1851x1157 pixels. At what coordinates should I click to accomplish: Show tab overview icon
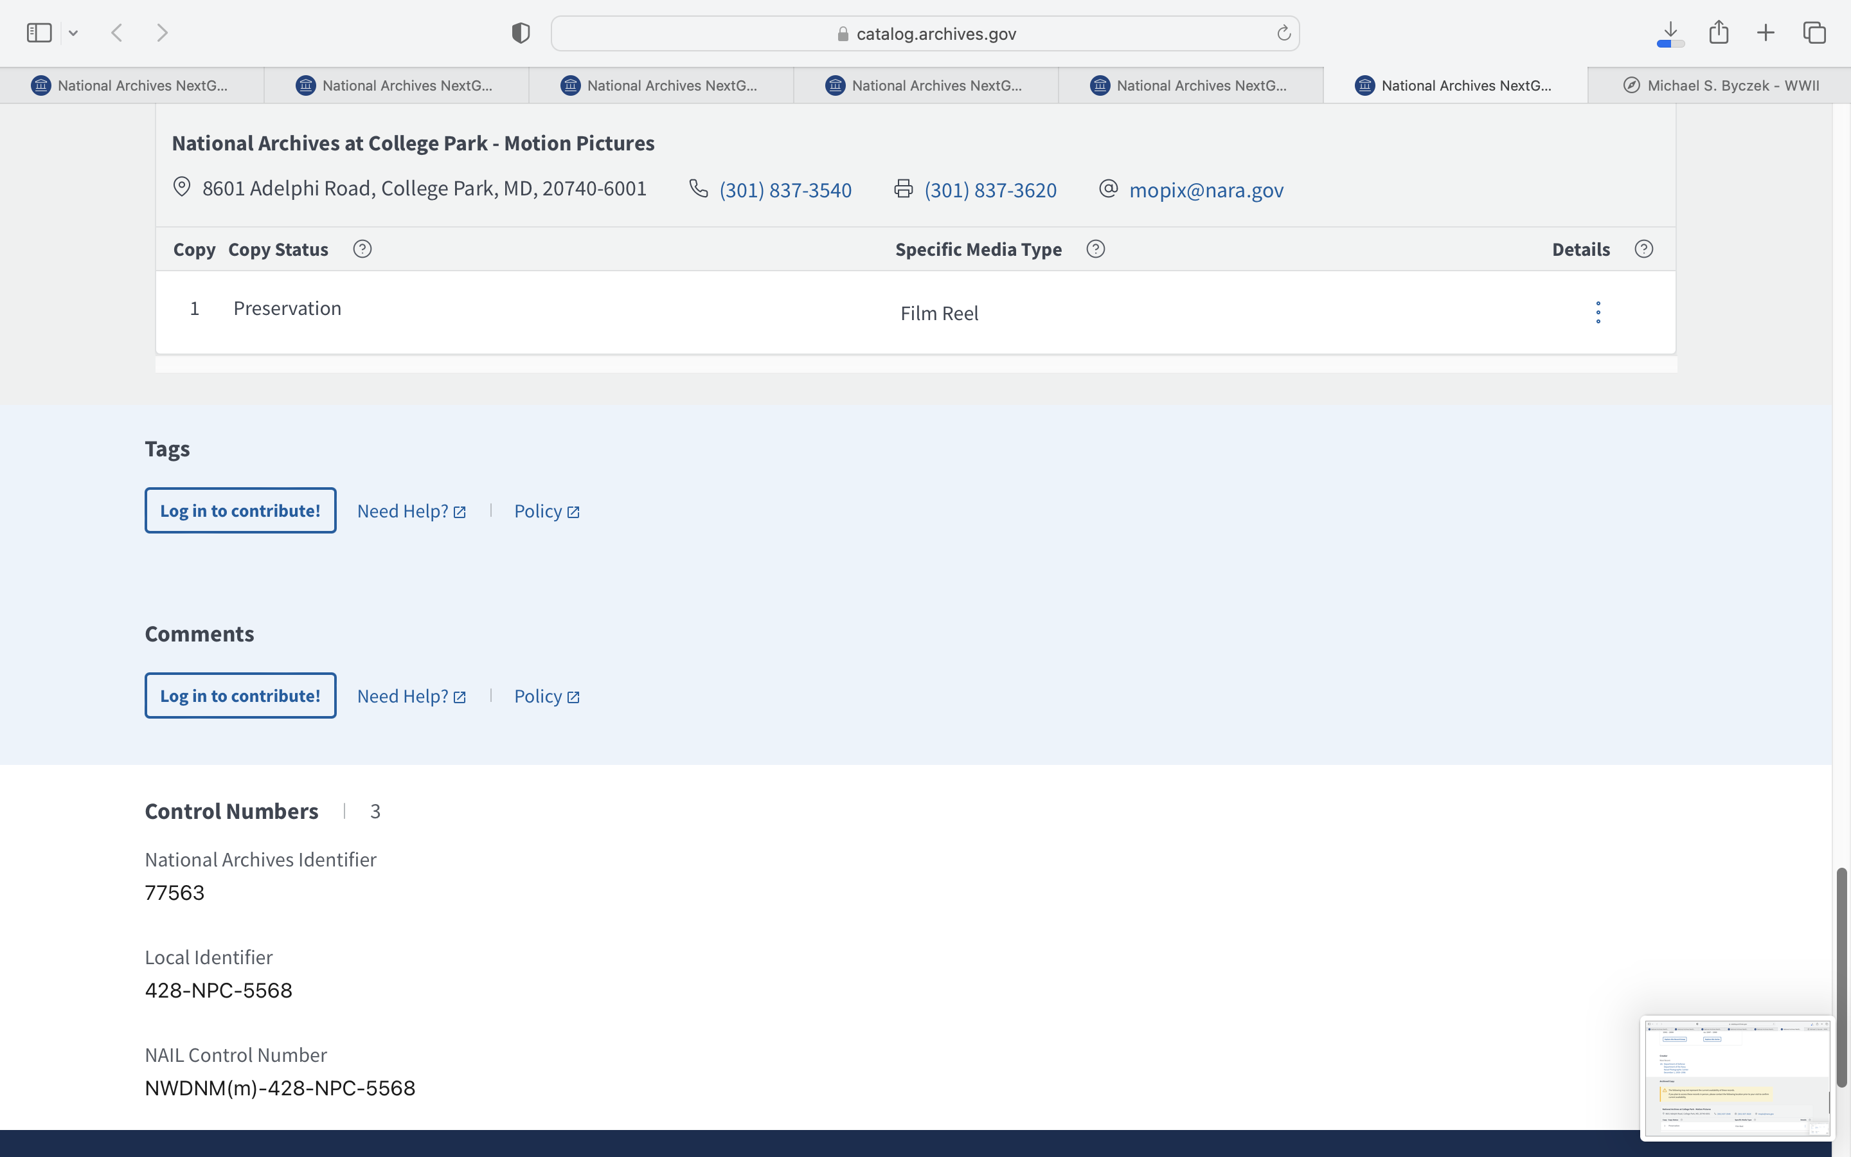1814,33
